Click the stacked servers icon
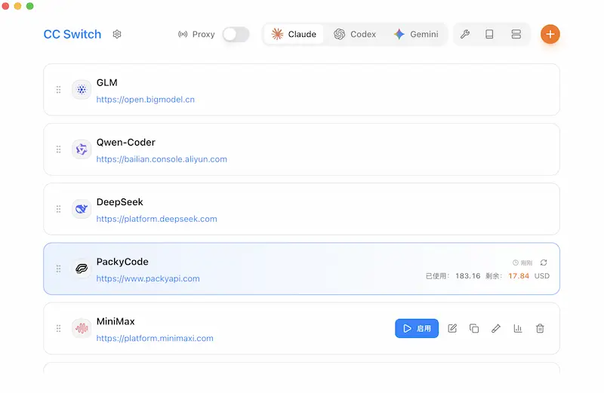The height and width of the screenshot is (393, 604). [516, 34]
